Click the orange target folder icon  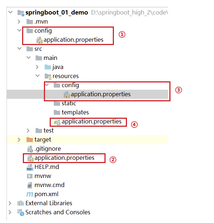coord(30,140)
